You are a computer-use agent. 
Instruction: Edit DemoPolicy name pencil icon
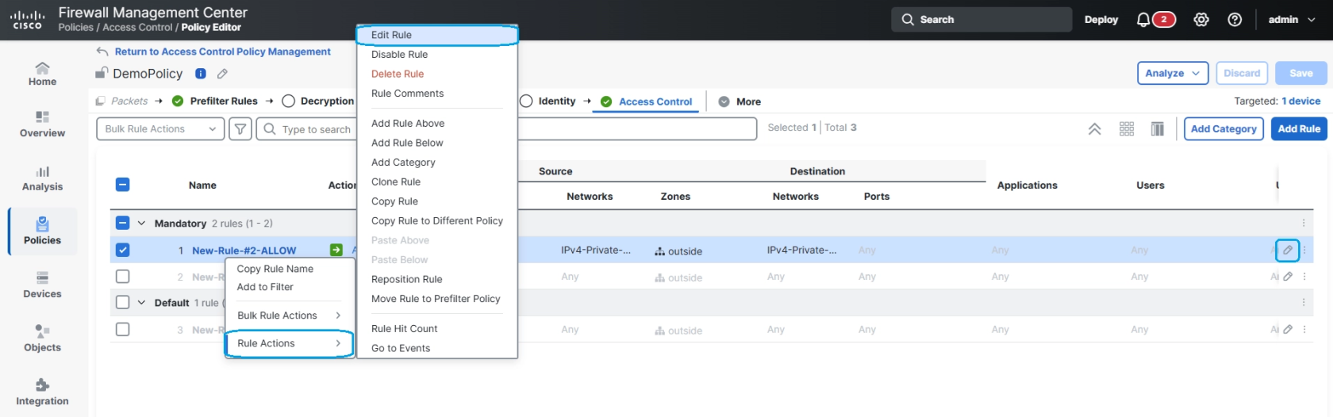pos(222,74)
